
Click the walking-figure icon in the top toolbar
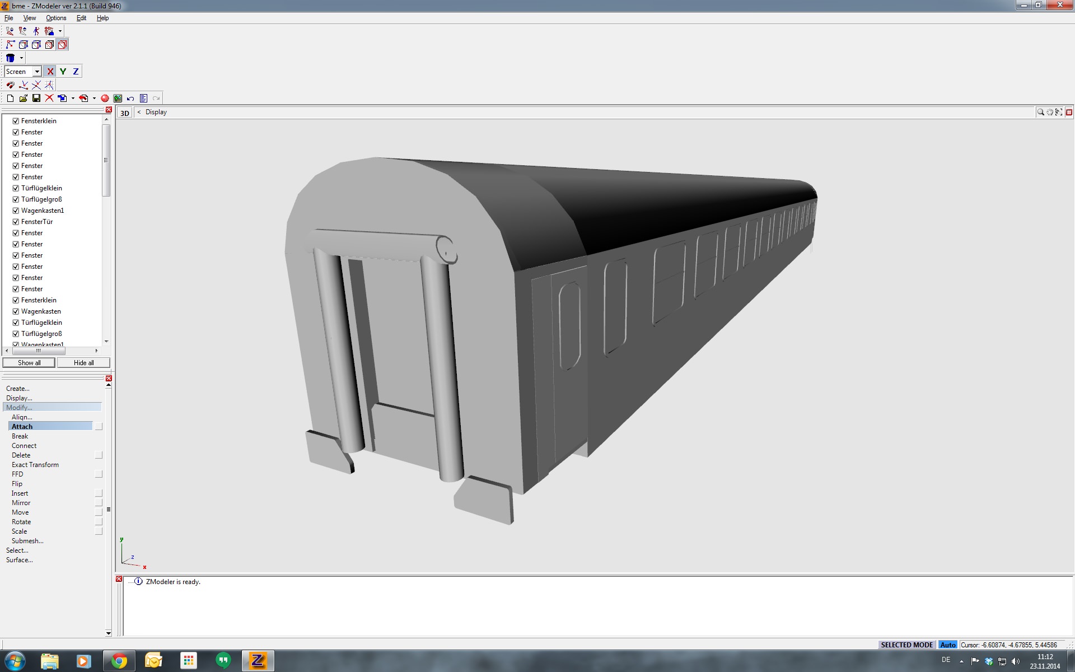pos(36,31)
